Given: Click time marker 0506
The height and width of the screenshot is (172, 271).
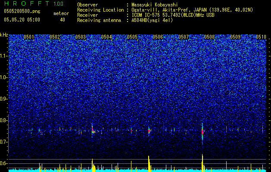Looking at the screenshot, I should tap(158, 37).
